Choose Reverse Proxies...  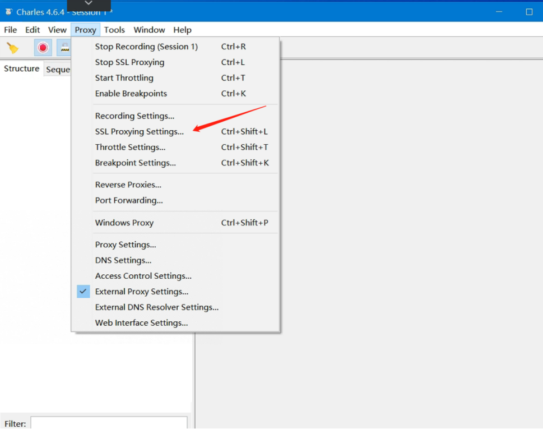point(175,184)
